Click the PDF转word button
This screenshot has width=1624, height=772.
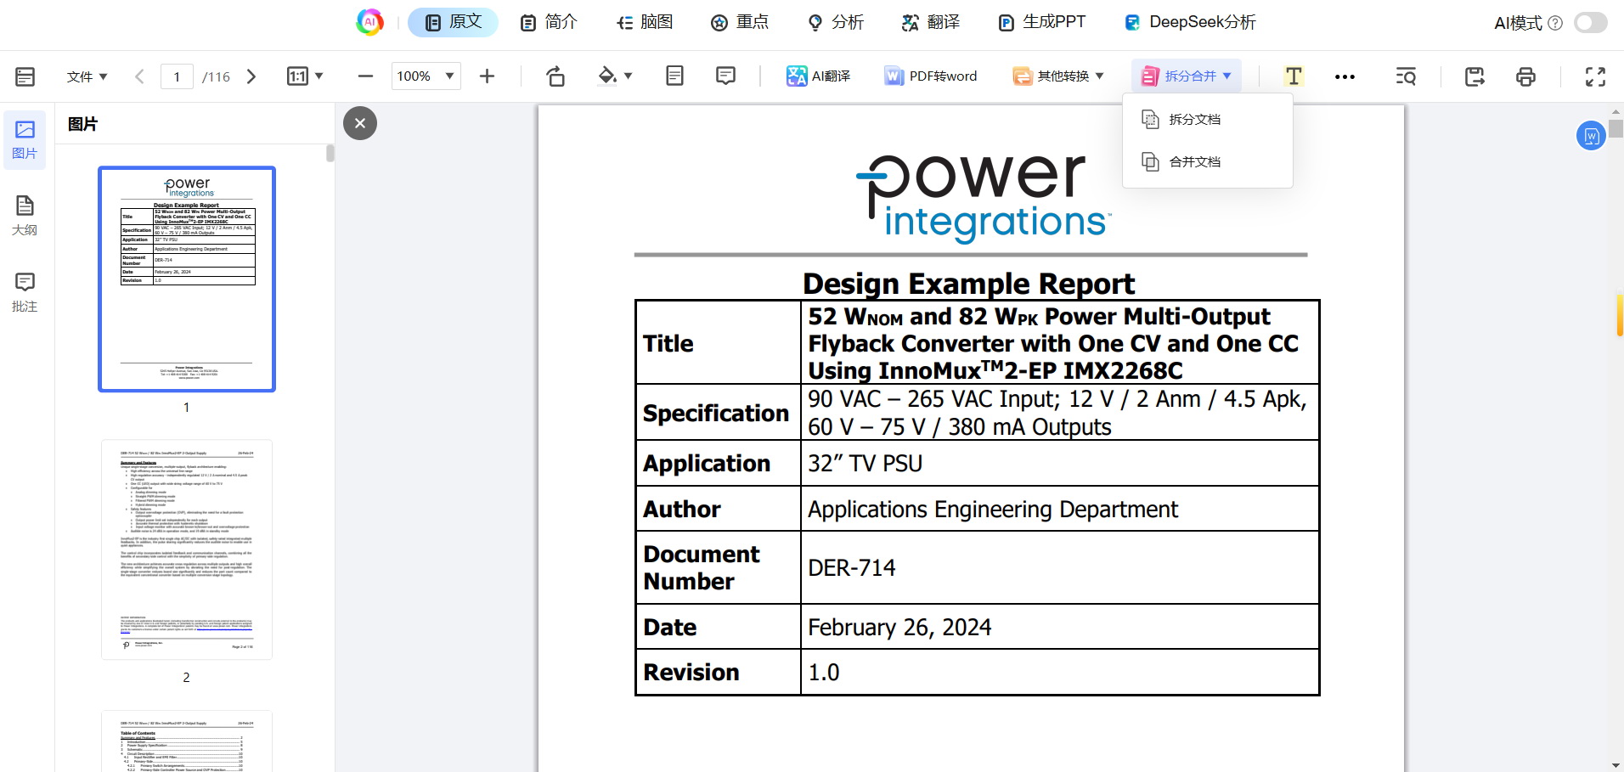931,76
